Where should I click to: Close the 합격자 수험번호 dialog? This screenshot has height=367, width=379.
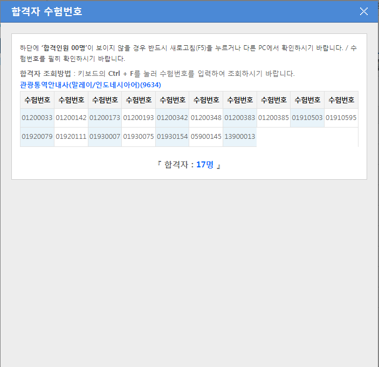pyautogui.click(x=363, y=11)
